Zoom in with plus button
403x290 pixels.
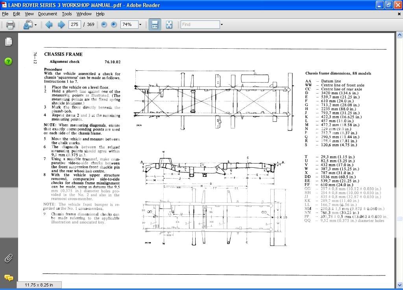tap(114, 25)
